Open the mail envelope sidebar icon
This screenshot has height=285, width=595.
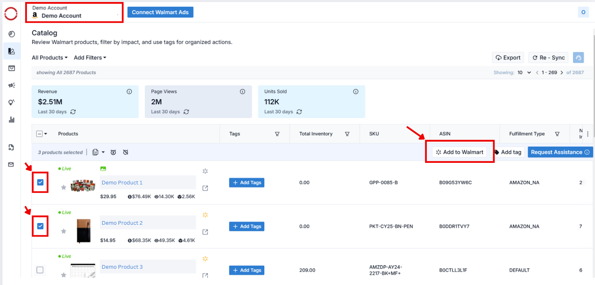click(x=11, y=164)
